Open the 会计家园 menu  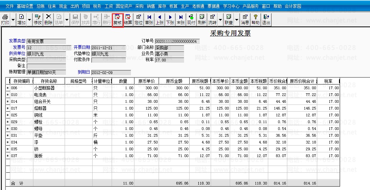[293, 6]
